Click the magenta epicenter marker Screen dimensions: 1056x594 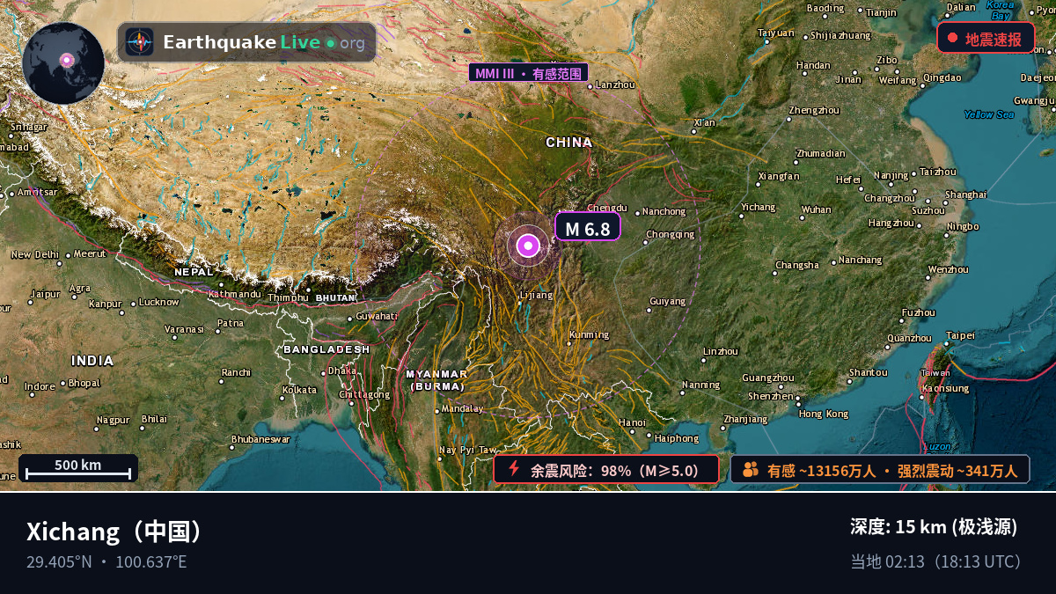528,246
